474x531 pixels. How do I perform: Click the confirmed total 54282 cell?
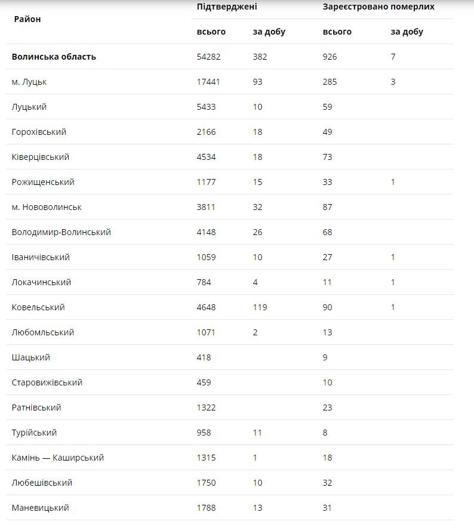pos(209,57)
